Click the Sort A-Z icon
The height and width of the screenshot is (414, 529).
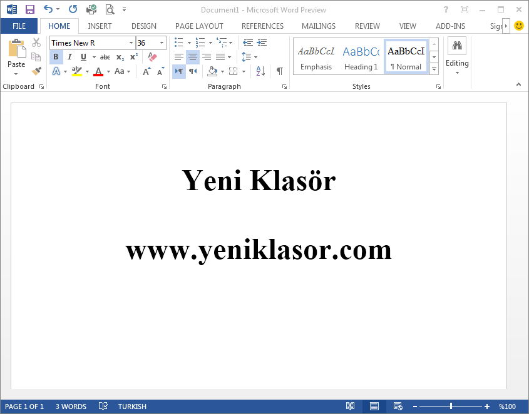tap(260, 71)
